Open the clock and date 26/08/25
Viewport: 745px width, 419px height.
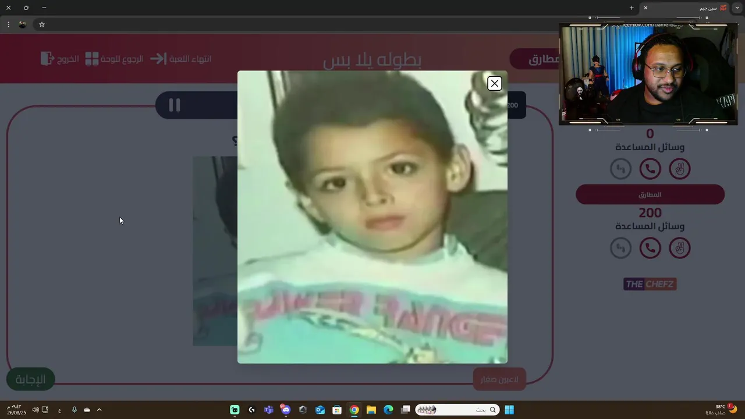click(x=16, y=410)
